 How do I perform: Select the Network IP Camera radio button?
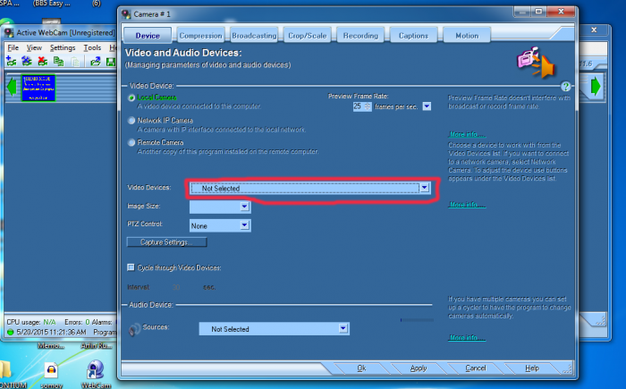click(x=131, y=120)
